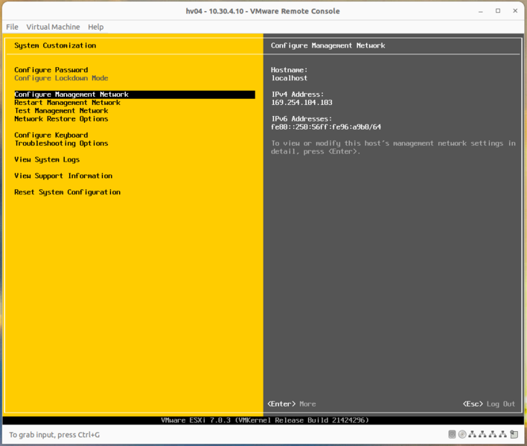Click the first network adapter status icon
The height and width of the screenshot is (446, 527).
click(473, 434)
